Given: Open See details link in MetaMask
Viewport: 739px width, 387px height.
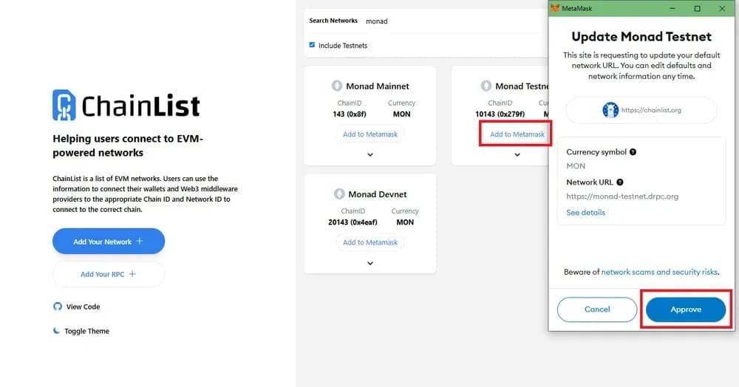Looking at the screenshot, I should (x=585, y=212).
